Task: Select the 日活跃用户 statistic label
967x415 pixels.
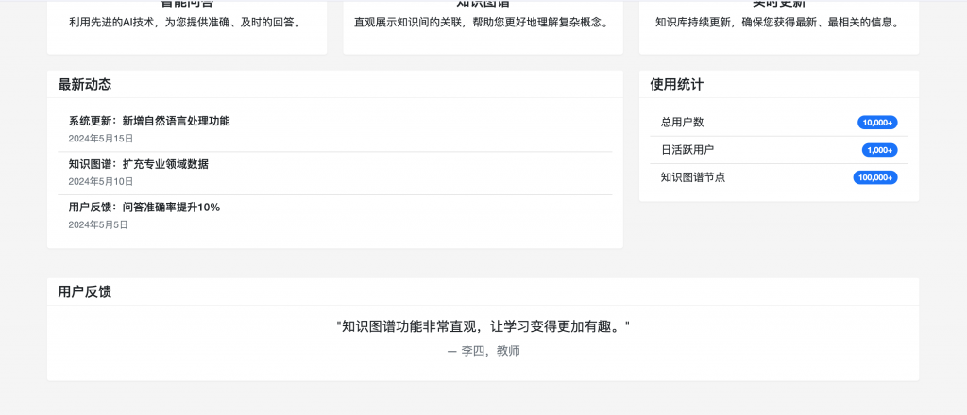Action: [x=687, y=150]
